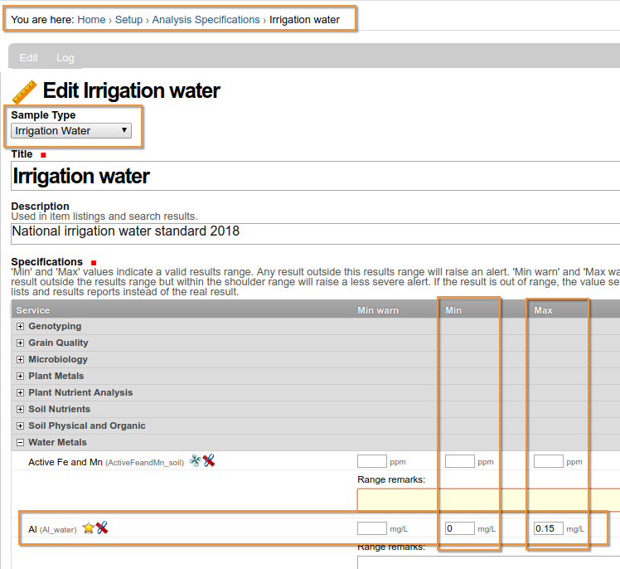Image resolution: width=620 pixels, height=569 pixels.
Task: Collapse the Water Metals category
Action: (x=21, y=442)
